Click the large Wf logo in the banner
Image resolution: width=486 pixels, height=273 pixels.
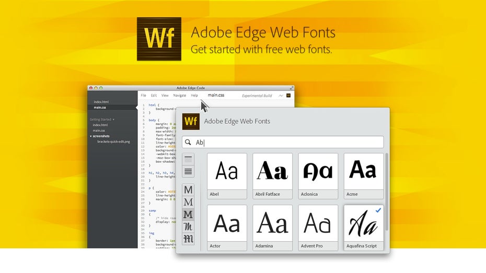pos(159,39)
